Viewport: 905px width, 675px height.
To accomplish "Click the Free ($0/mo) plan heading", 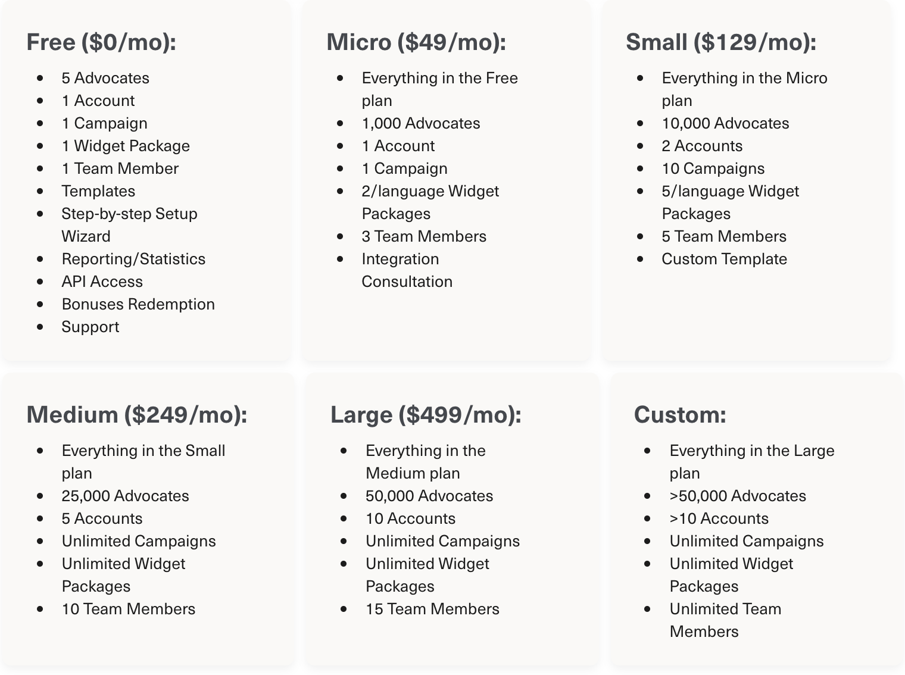I will tap(101, 42).
